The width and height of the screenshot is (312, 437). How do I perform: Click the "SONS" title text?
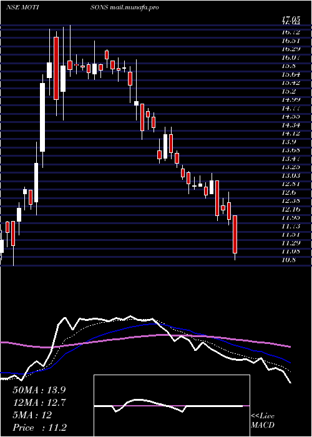point(99,7)
